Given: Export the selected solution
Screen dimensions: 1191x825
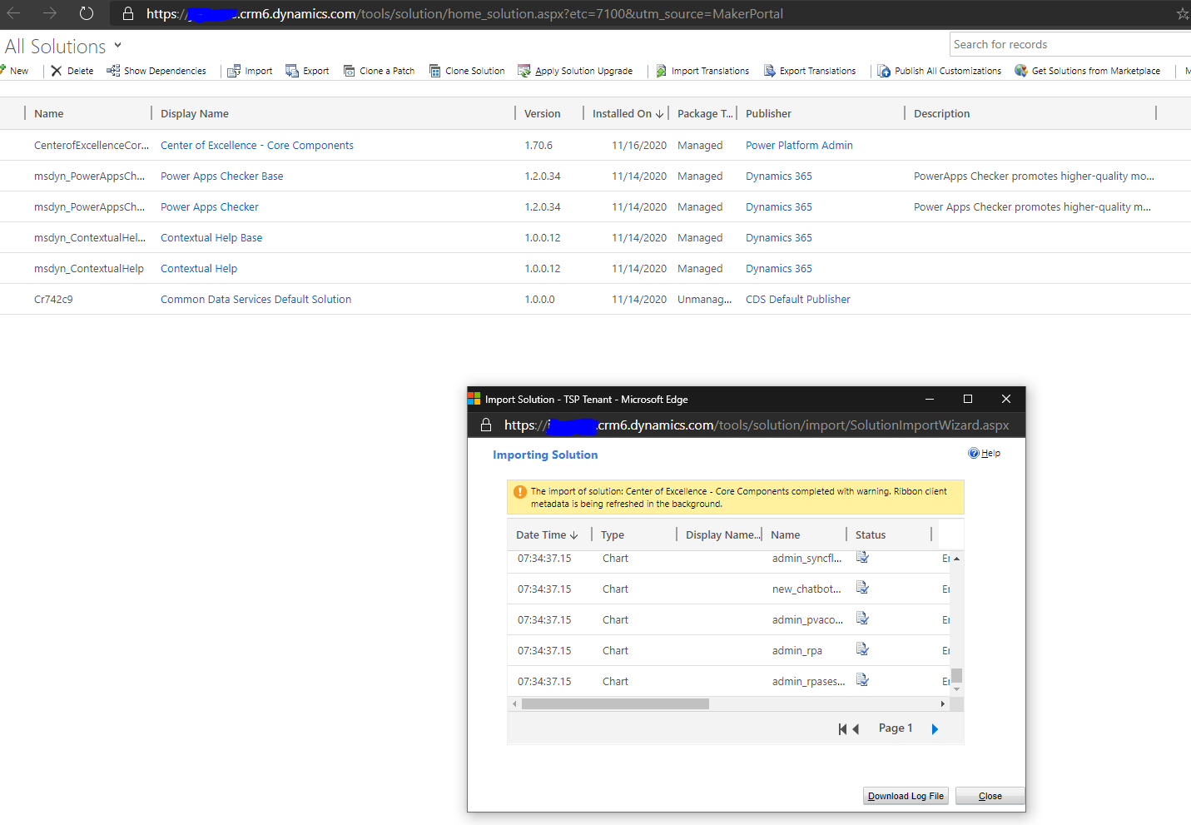Looking at the screenshot, I should pyautogui.click(x=307, y=71).
